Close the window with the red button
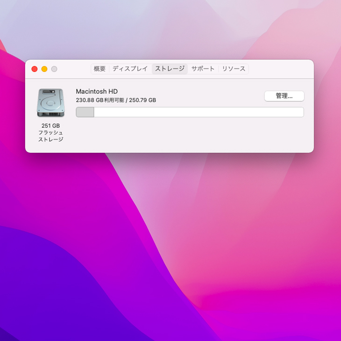The width and height of the screenshot is (341, 341). point(35,69)
